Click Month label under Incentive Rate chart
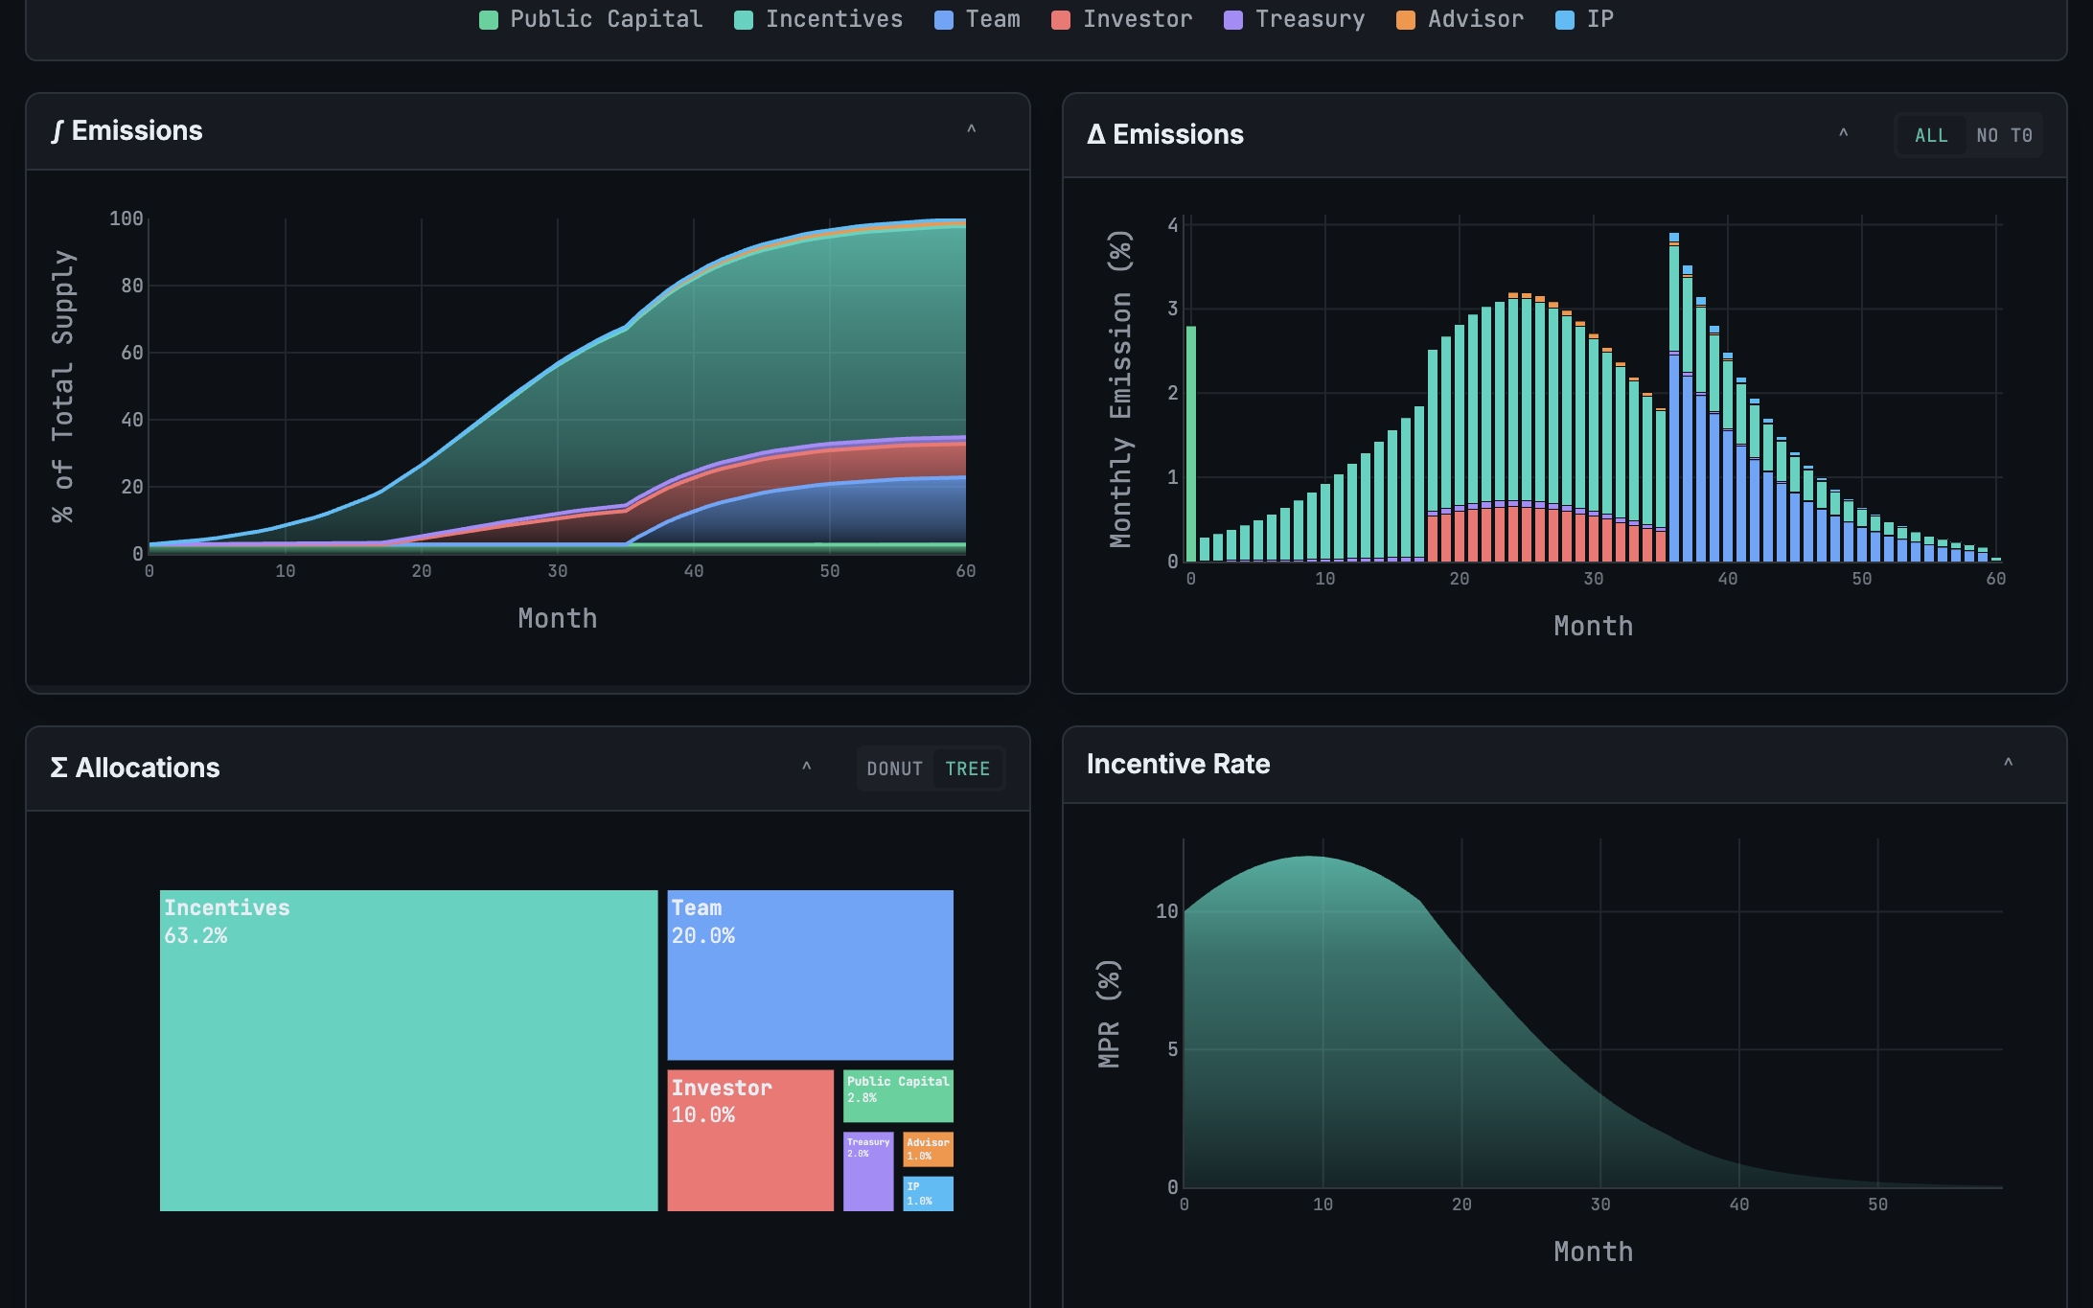 pos(1594,1251)
